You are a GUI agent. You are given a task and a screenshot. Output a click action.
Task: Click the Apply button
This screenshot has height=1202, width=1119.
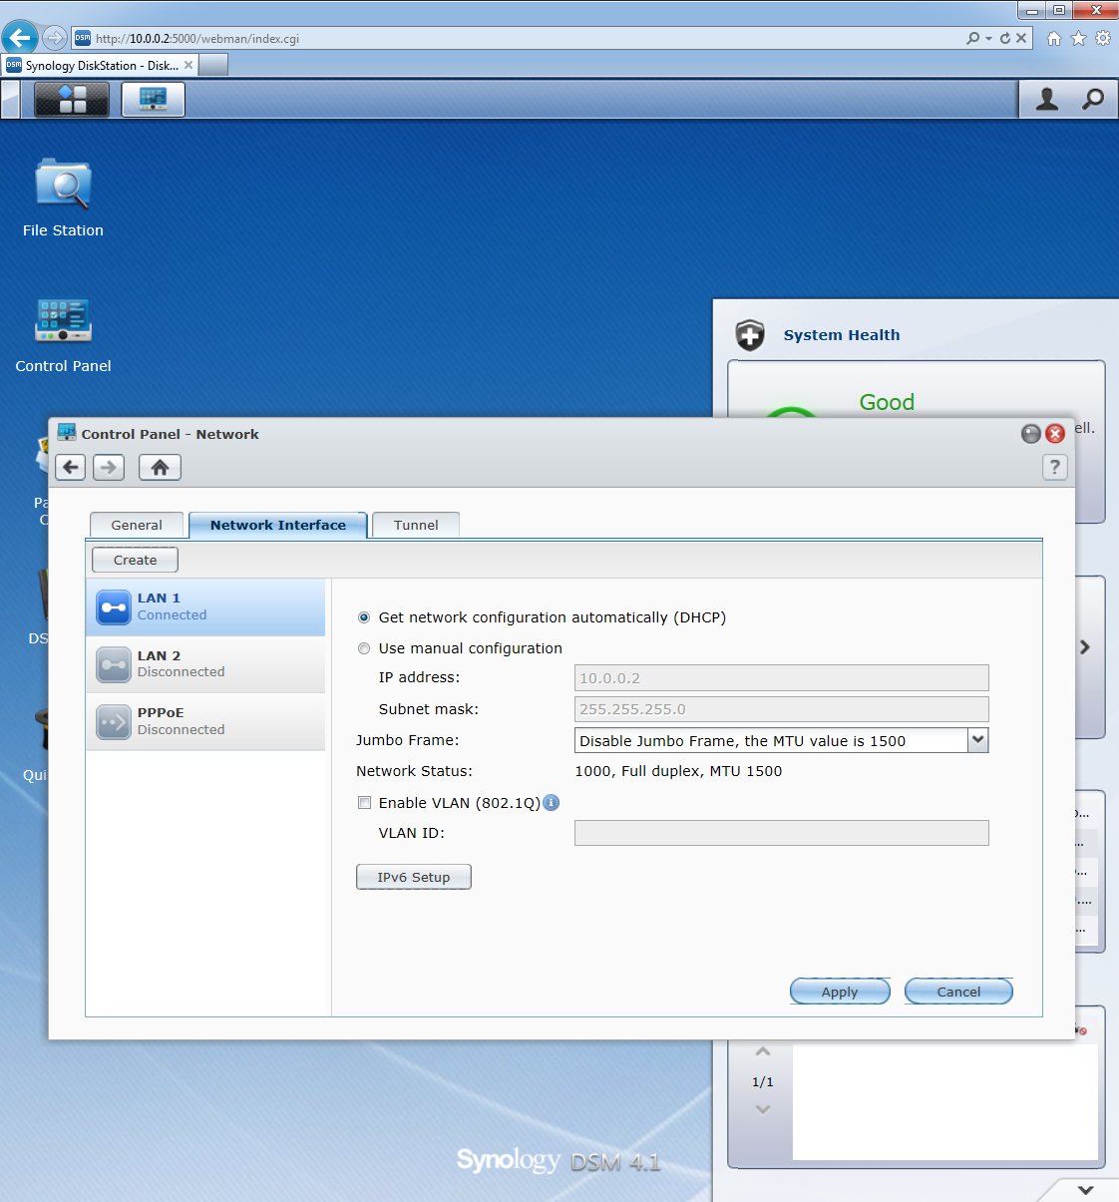click(x=839, y=992)
